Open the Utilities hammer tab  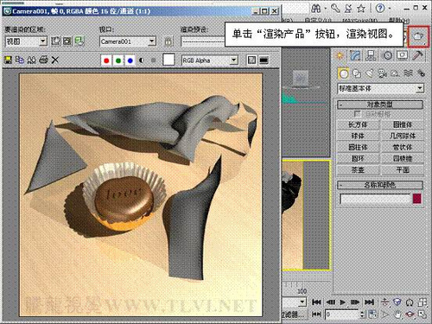[x=417, y=55]
